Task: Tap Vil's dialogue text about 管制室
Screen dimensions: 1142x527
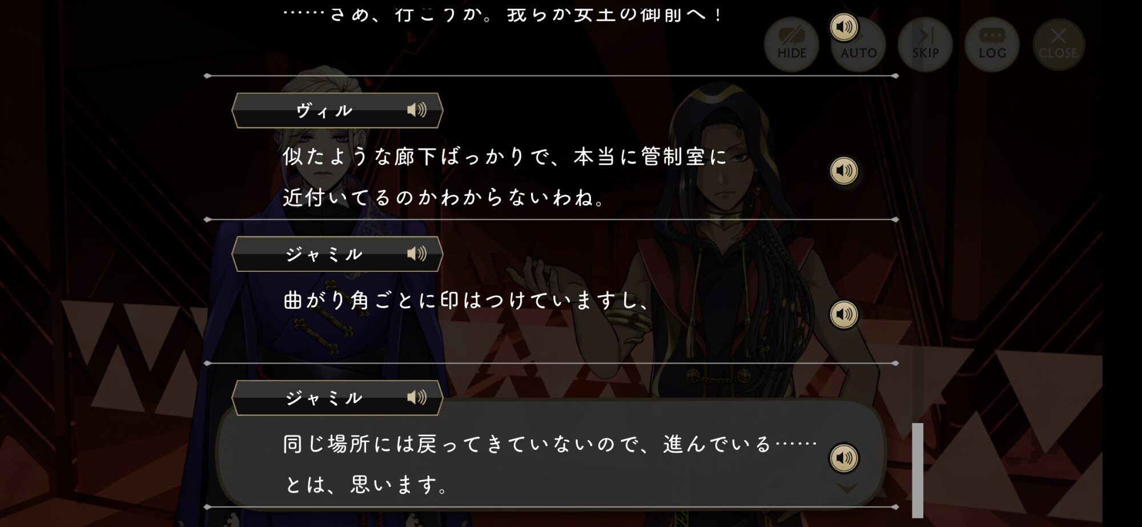Action: [505, 177]
